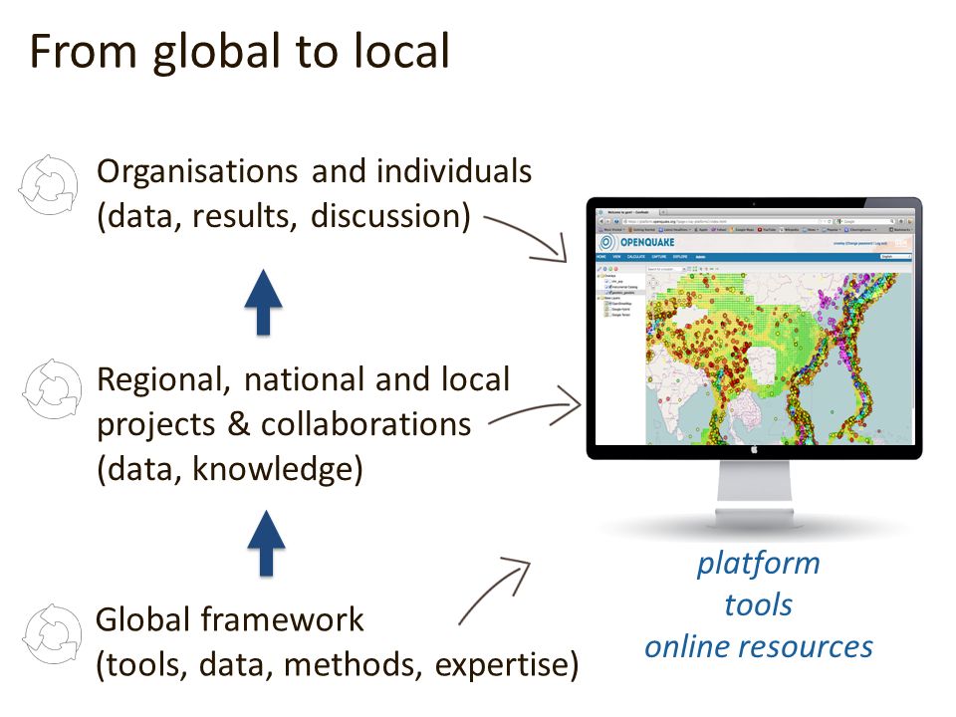
Task: Click recycle icon beside 'Global framework'
Action: click(x=53, y=634)
